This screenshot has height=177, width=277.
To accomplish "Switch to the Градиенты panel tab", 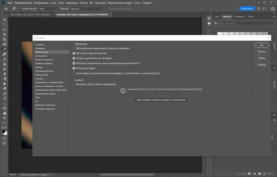I will point(239,17).
